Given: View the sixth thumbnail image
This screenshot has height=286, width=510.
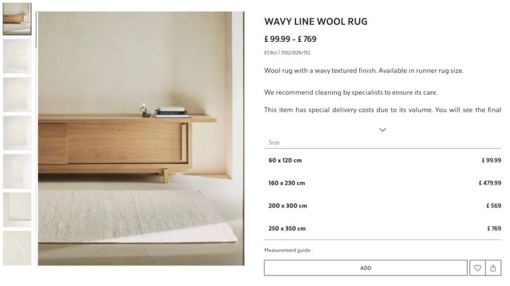Looking at the screenshot, I should click(x=17, y=210).
